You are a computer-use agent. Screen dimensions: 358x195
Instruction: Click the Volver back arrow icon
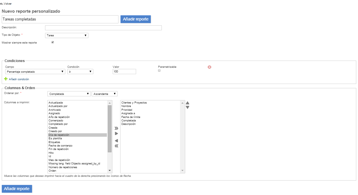tap(2, 4)
